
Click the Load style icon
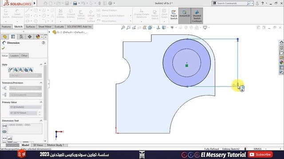click(31, 70)
